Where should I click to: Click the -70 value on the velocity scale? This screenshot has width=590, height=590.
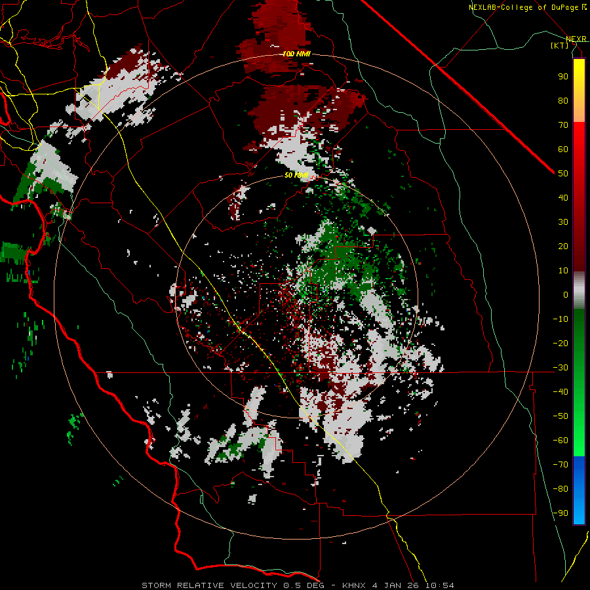point(560,465)
